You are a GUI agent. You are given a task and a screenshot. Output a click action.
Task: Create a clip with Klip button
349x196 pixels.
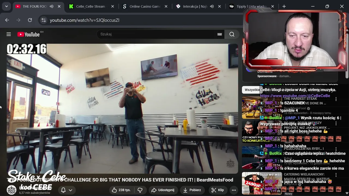point(218,190)
